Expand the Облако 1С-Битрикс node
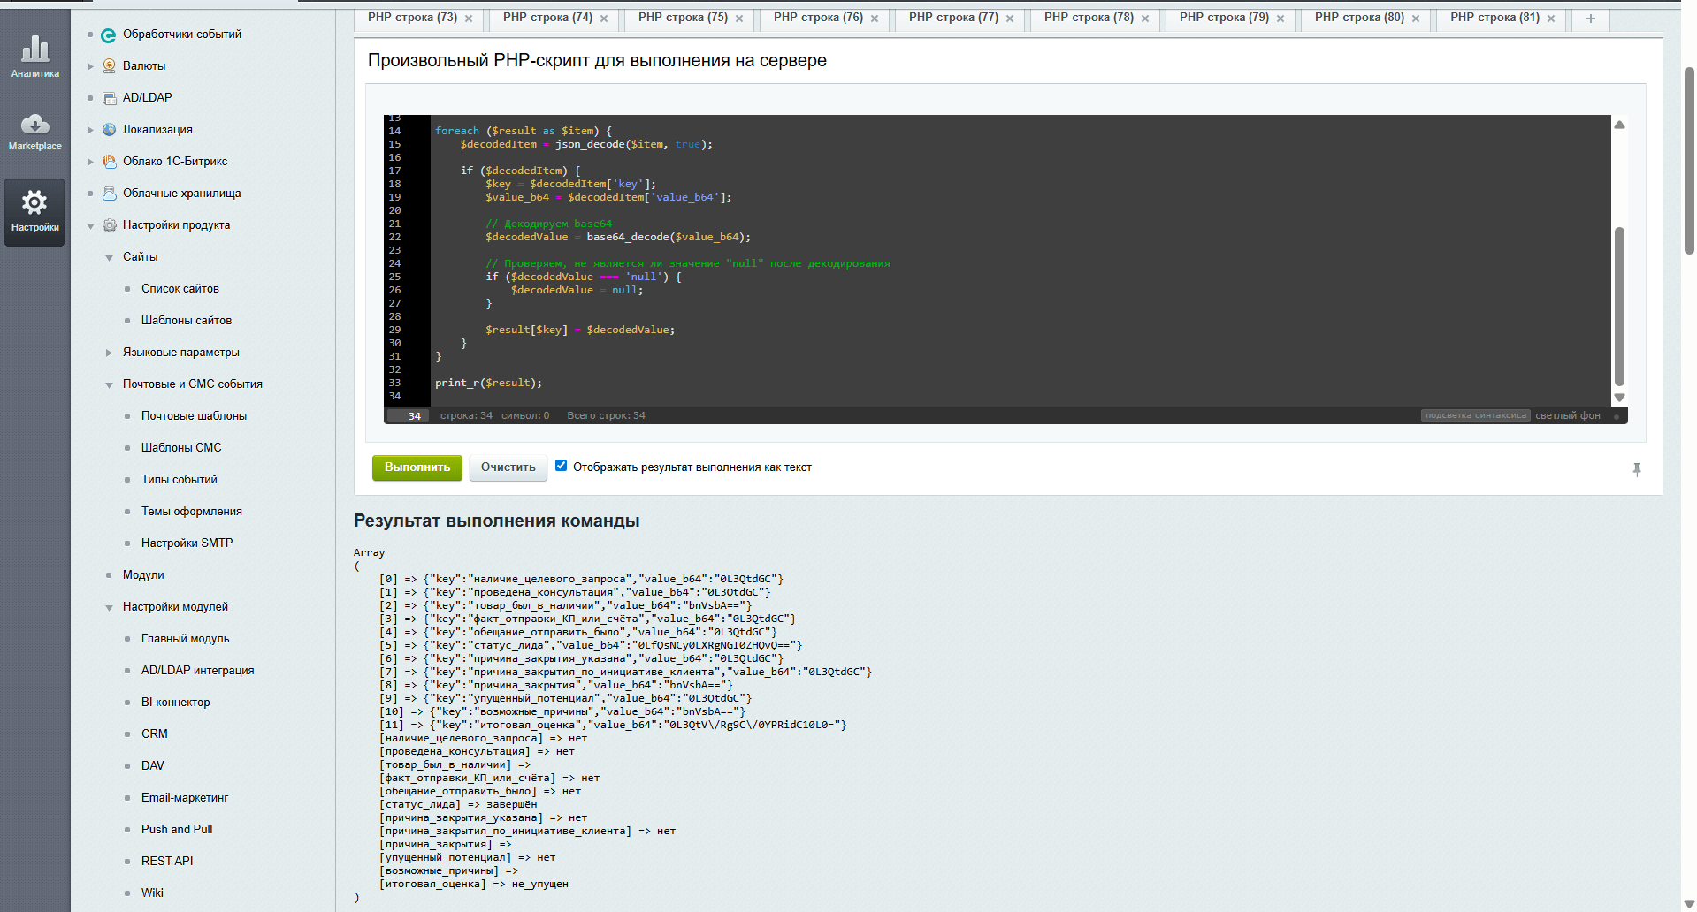Image resolution: width=1697 pixels, height=912 pixels. coord(90,162)
